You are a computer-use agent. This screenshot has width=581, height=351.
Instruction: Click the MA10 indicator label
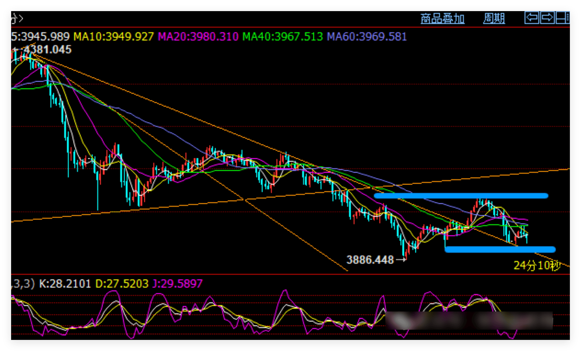[113, 37]
